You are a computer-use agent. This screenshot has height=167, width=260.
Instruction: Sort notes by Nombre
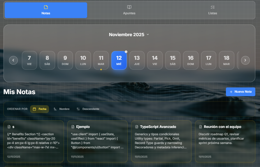pyautogui.click(x=62, y=109)
